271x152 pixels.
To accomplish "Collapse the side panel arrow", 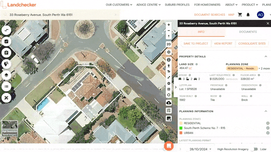I will point(176,87).
